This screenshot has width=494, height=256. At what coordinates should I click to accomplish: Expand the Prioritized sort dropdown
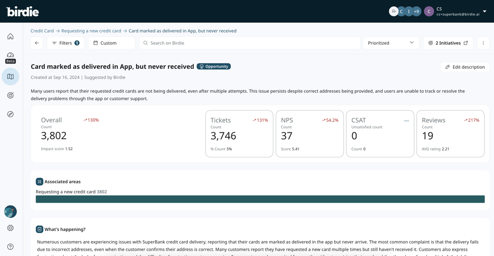(x=391, y=43)
